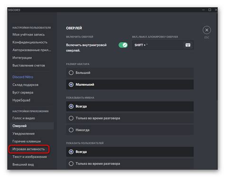225x177 pixels.
Task: Go to Внешний вид settings
Action: (x=23, y=165)
